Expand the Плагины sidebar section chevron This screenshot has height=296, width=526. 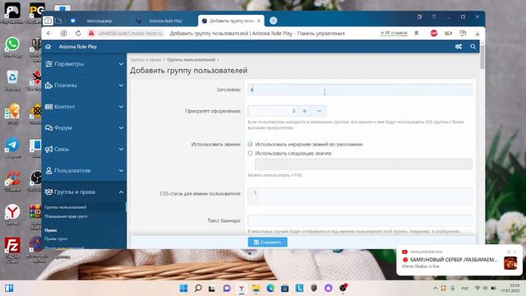[x=121, y=86]
